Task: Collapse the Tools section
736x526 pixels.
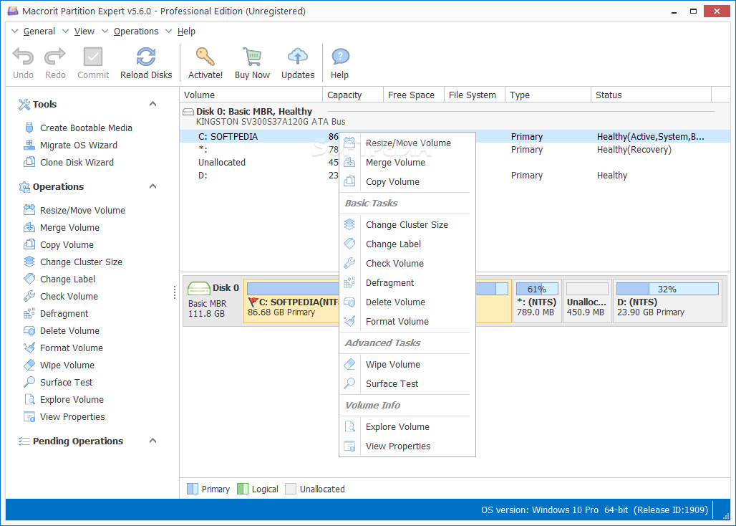Action: pyautogui.click(x=152, y=104)
